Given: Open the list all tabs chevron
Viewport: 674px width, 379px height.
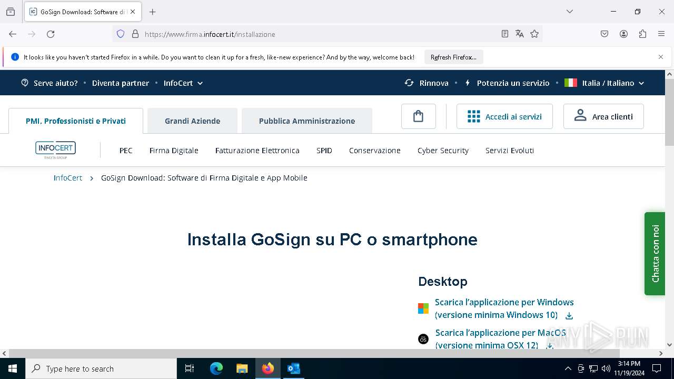Looking at the screenshot, I should click(x=569, y=12).
